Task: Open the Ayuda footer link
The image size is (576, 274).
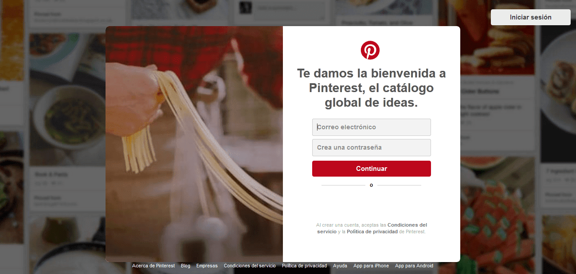Action: [340, 266]
